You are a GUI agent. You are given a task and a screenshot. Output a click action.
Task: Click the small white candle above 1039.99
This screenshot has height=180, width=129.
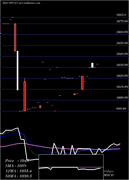click(92, 65)
